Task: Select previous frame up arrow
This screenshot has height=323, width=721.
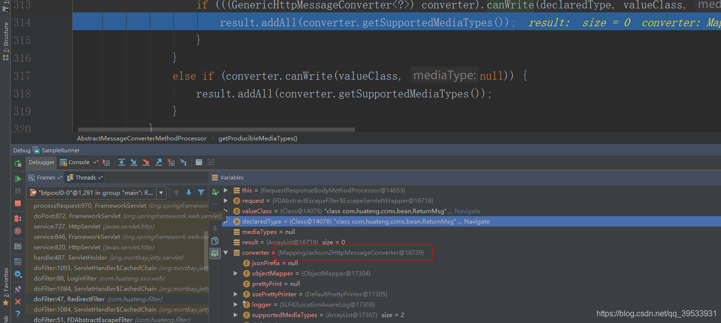Action: [x=176, y=192]
